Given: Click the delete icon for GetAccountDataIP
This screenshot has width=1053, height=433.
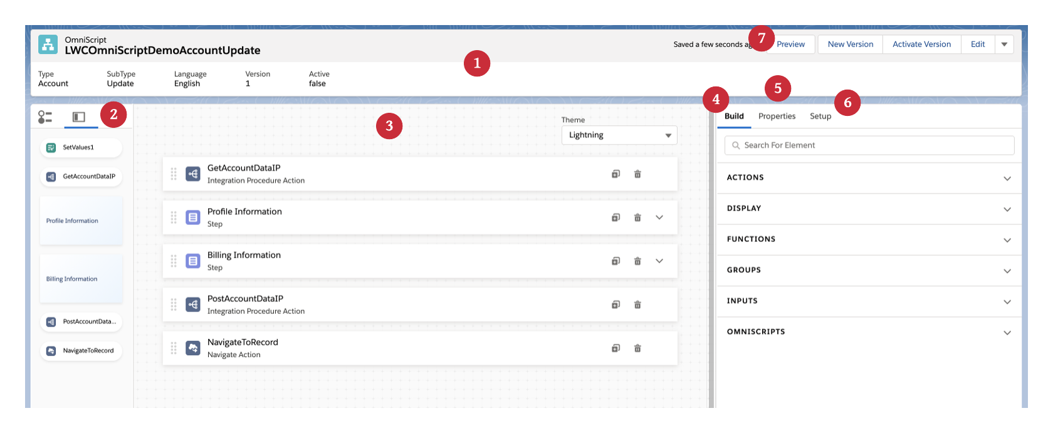Looking at the screenshot, I should click(x=637, y=174).
